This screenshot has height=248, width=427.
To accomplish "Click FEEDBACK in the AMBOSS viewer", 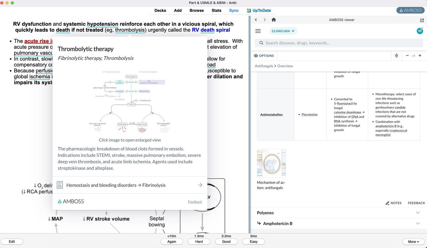I will [x=416, y=203].
